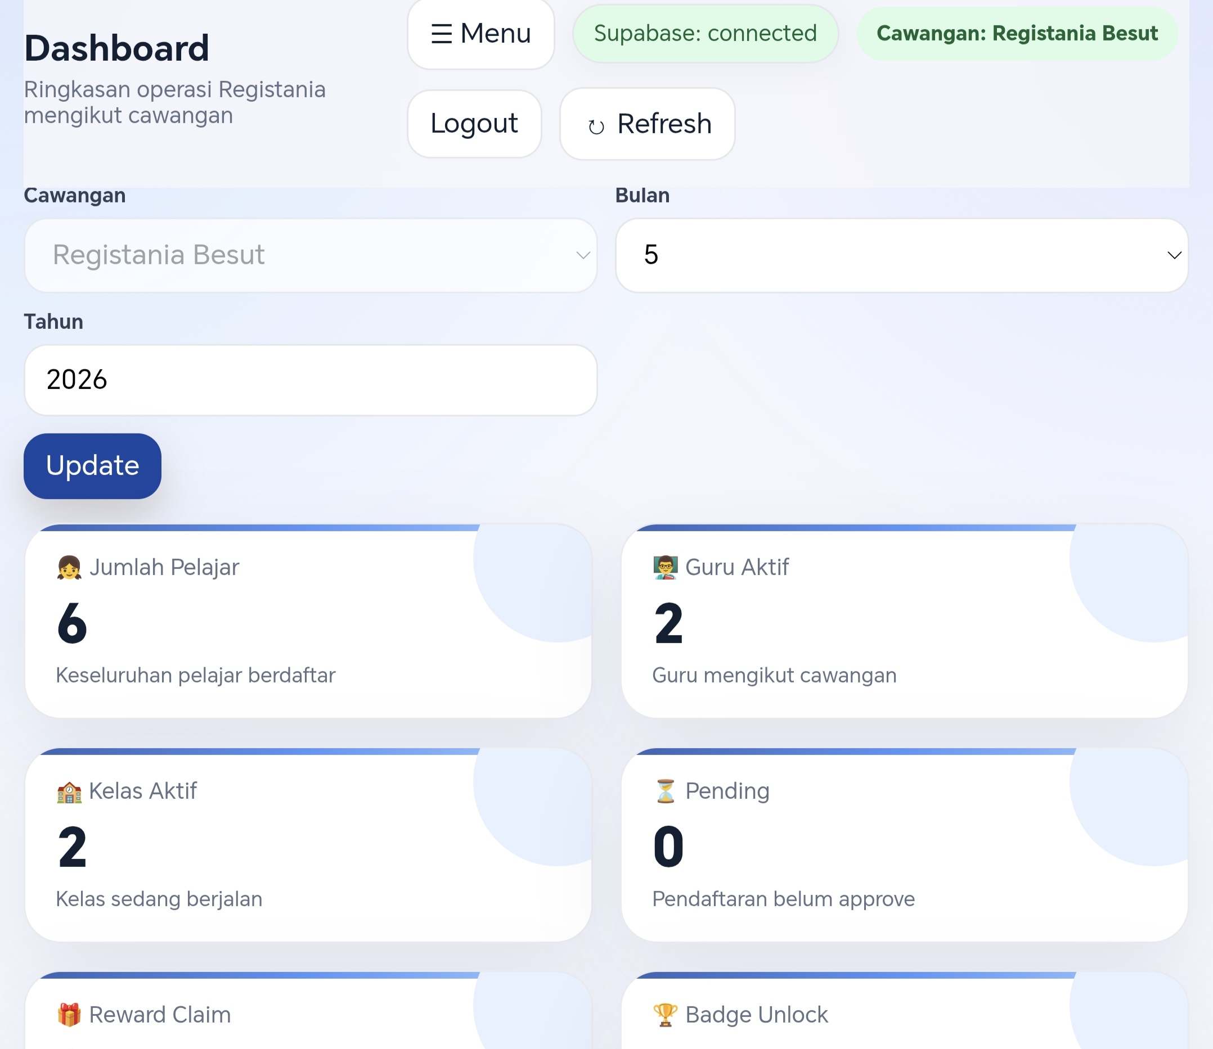
Task: Open the Guru Aktif stat card
Action: (x=904, y=621)
